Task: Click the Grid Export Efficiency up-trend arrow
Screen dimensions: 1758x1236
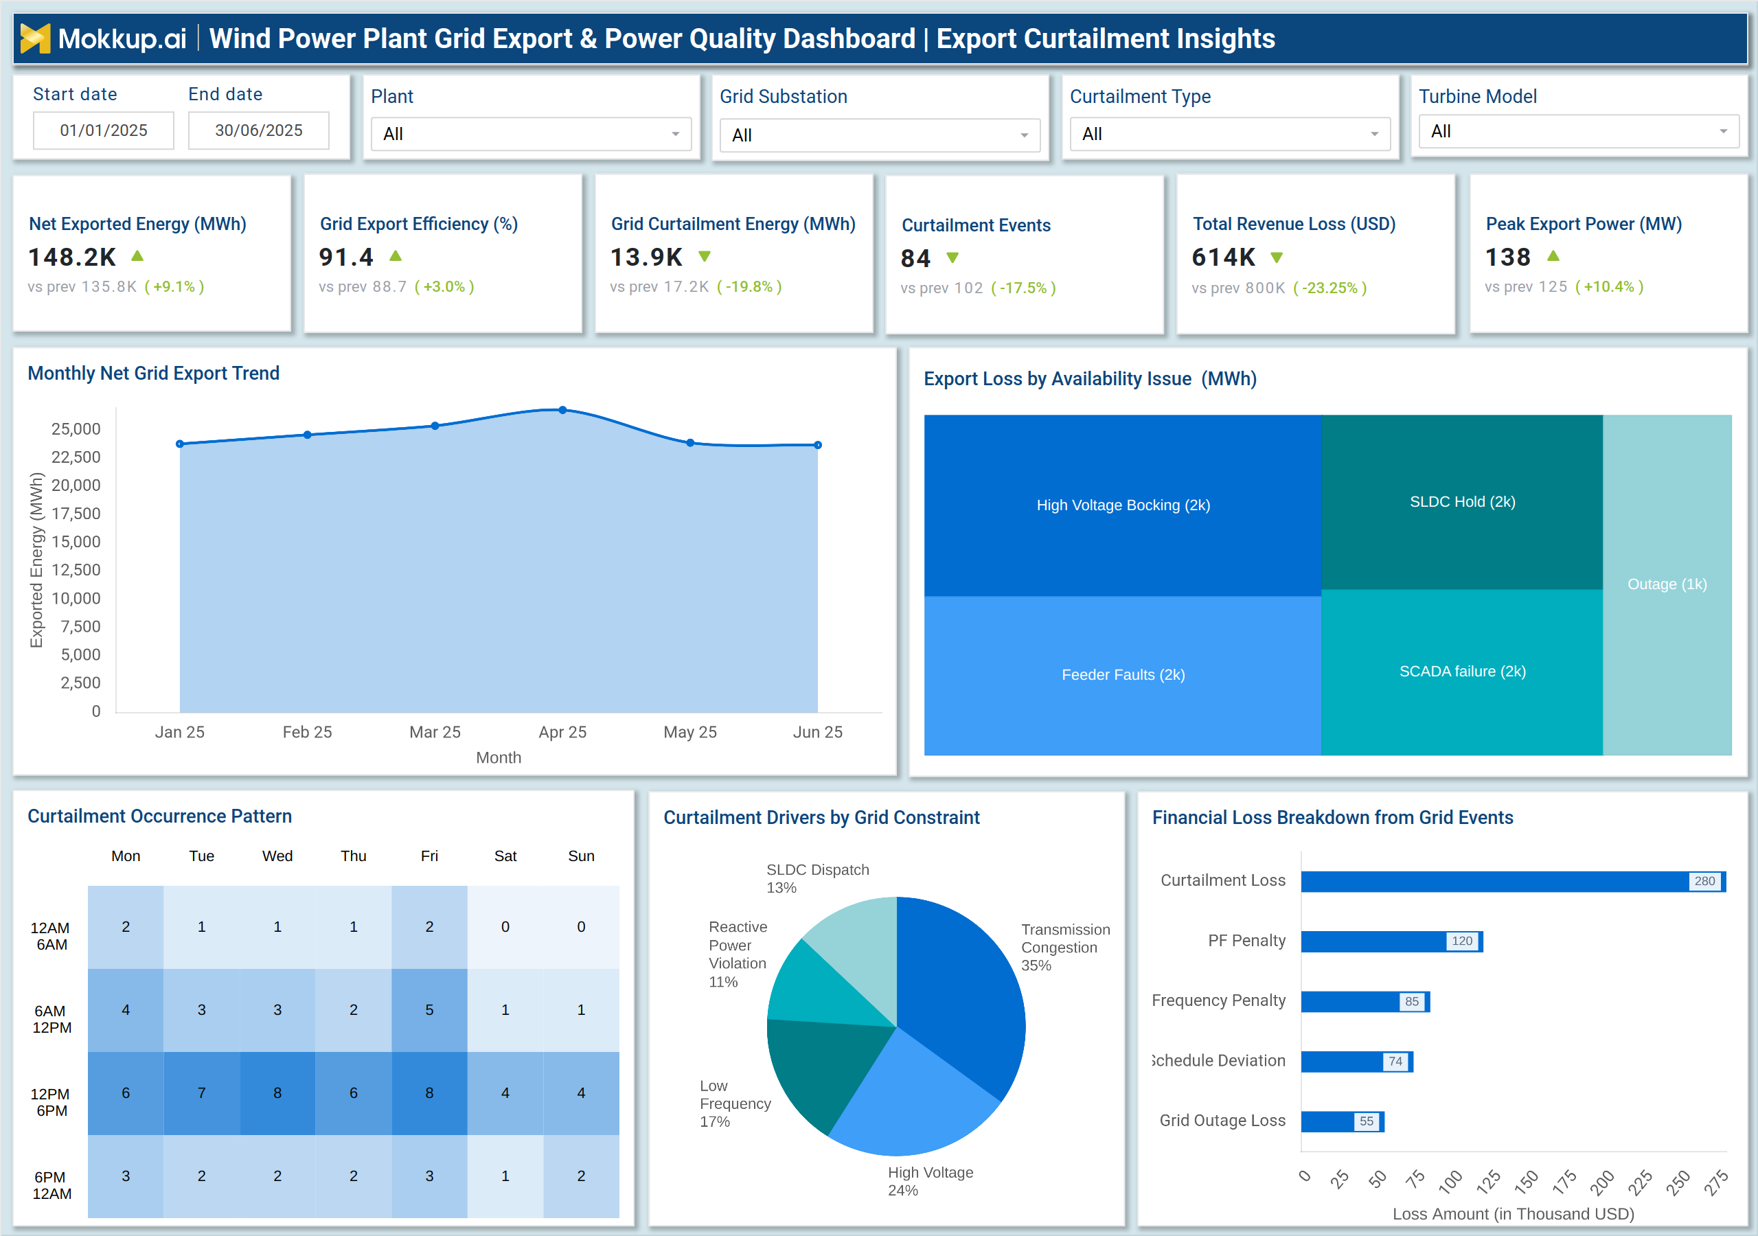Action: tap(396, 255)
